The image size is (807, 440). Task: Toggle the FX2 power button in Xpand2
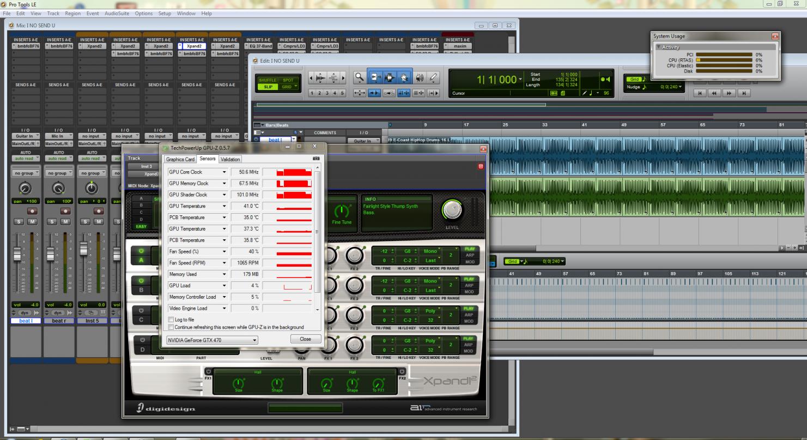[402, 372]
